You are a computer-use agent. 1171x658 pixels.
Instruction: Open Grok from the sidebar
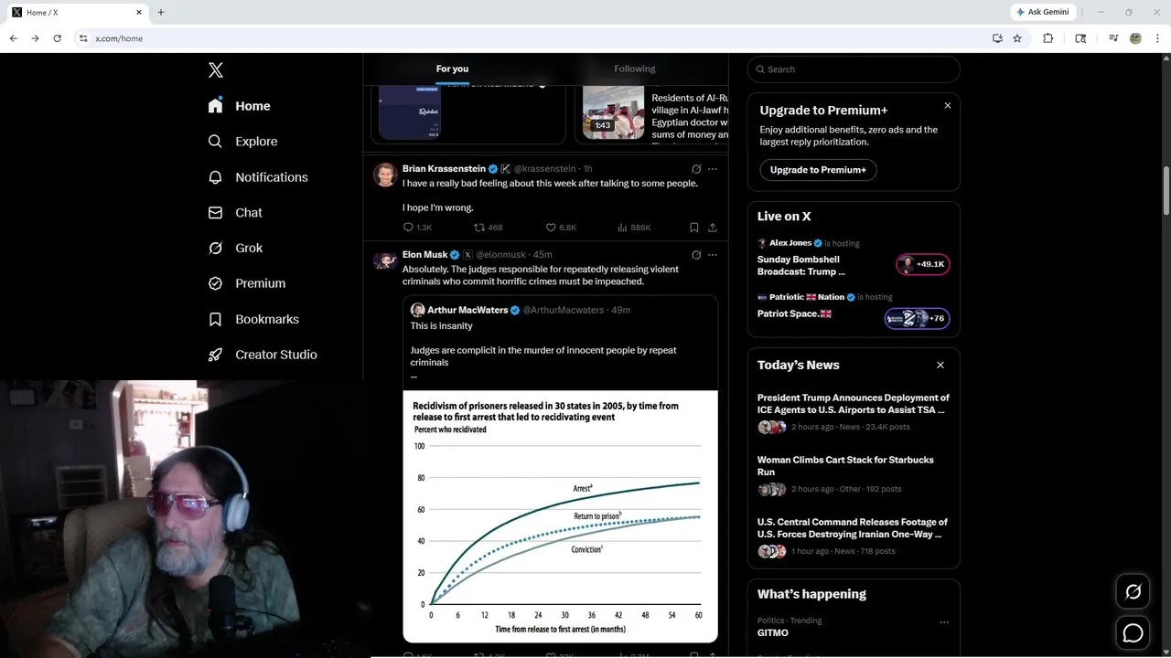point(235,248)
